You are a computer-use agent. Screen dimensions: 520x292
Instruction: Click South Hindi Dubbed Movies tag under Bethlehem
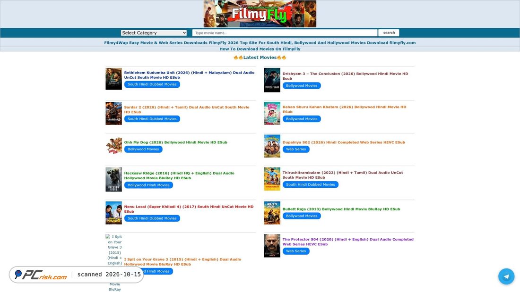coord(152,84)
